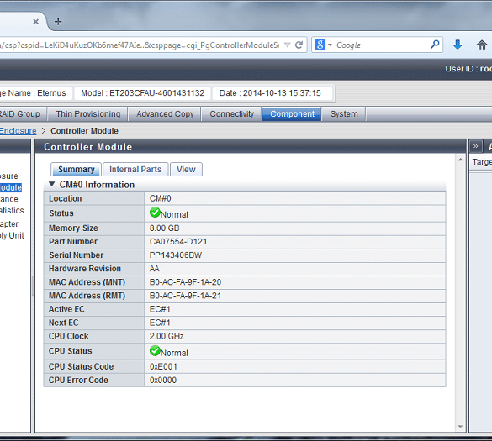
Task: Click the search magnifier icon
Action: tap(435, 45)
